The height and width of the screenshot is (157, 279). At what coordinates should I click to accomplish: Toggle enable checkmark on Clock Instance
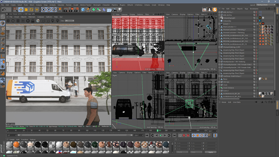click(258, 88)
